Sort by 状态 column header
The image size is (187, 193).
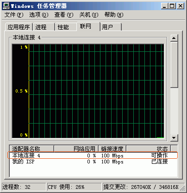(x=149, y=149)
